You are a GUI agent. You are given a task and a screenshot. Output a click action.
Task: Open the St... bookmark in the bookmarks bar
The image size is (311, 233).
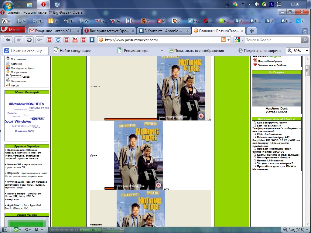point(178,21)
